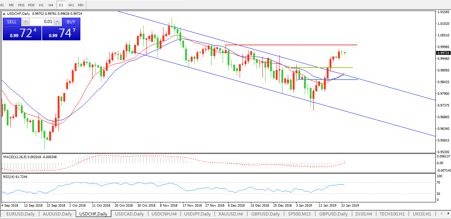The image size is (451, 219).
Task: Open the EURUSD,Daily chart tab
Action: coord(21,214)
